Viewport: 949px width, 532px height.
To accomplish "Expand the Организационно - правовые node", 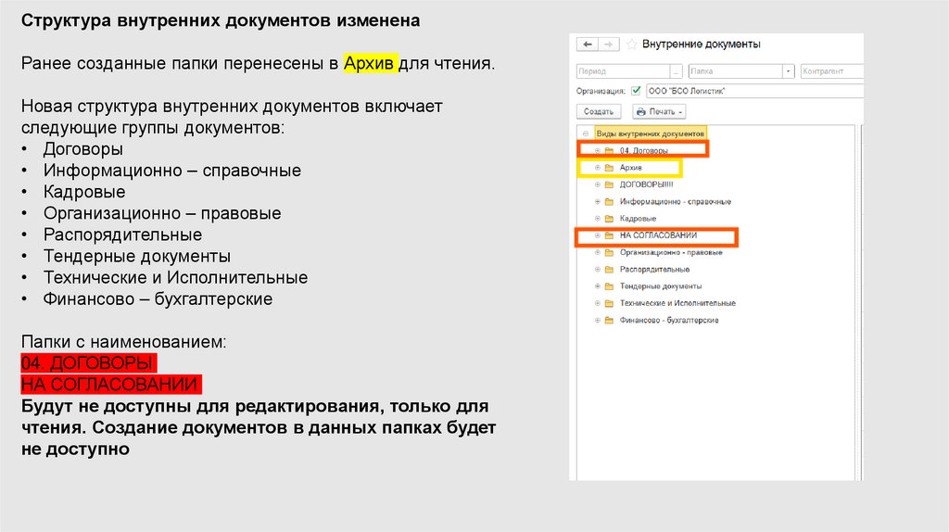I will point(598,252).
